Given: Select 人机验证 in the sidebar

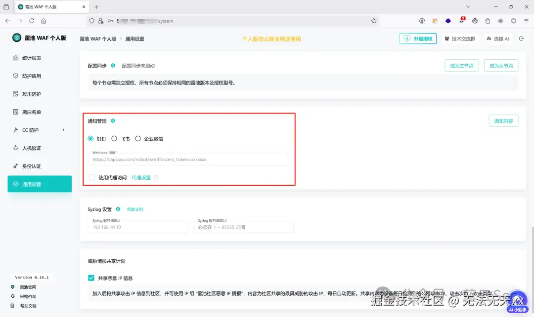Looking at the screenshot, I should tap(29, 148).
